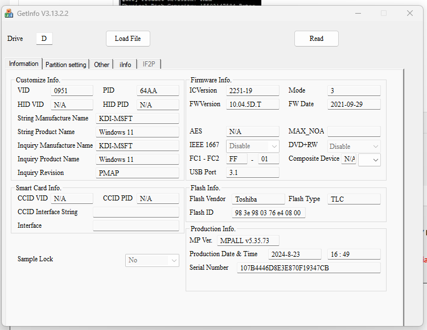
Task: Click the CCID PID field
Action: pyautogui.click(x=158, y=199)
